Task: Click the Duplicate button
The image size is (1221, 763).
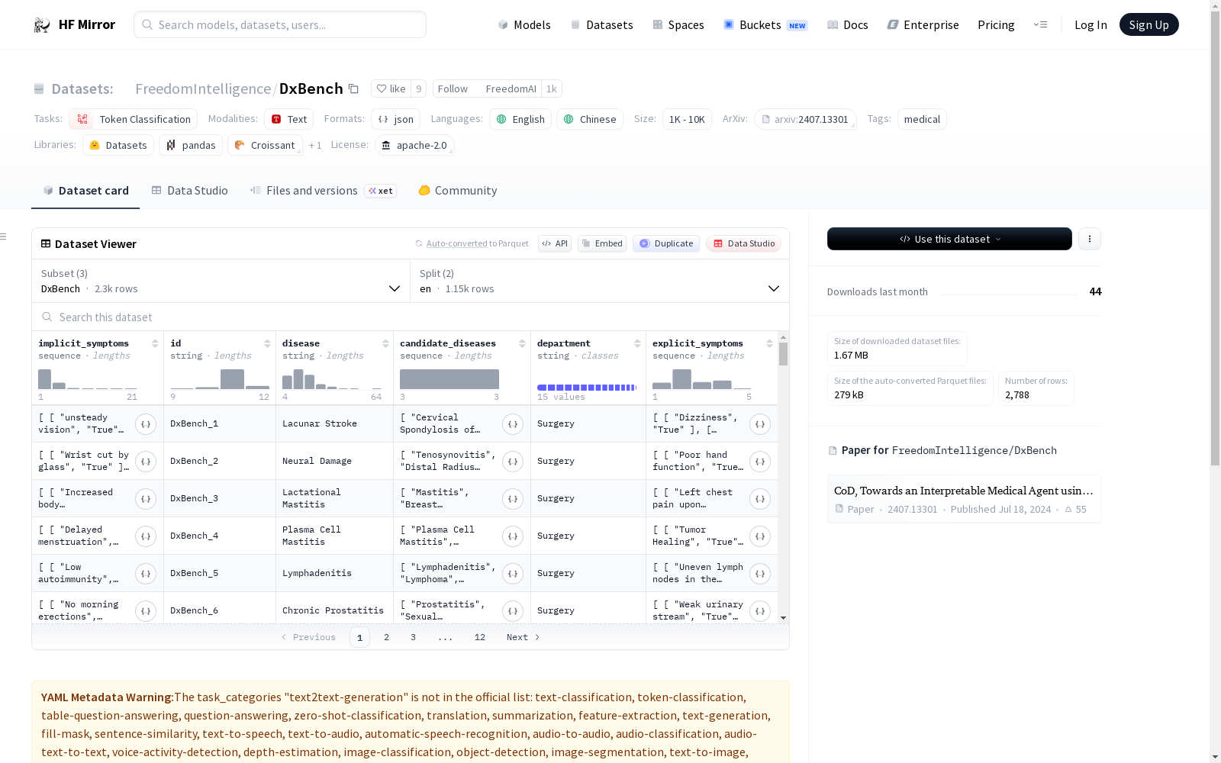Action: [666, 243]
